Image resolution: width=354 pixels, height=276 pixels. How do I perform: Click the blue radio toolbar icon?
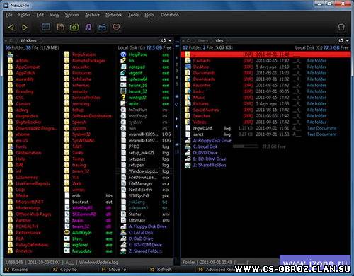(102, 28)
